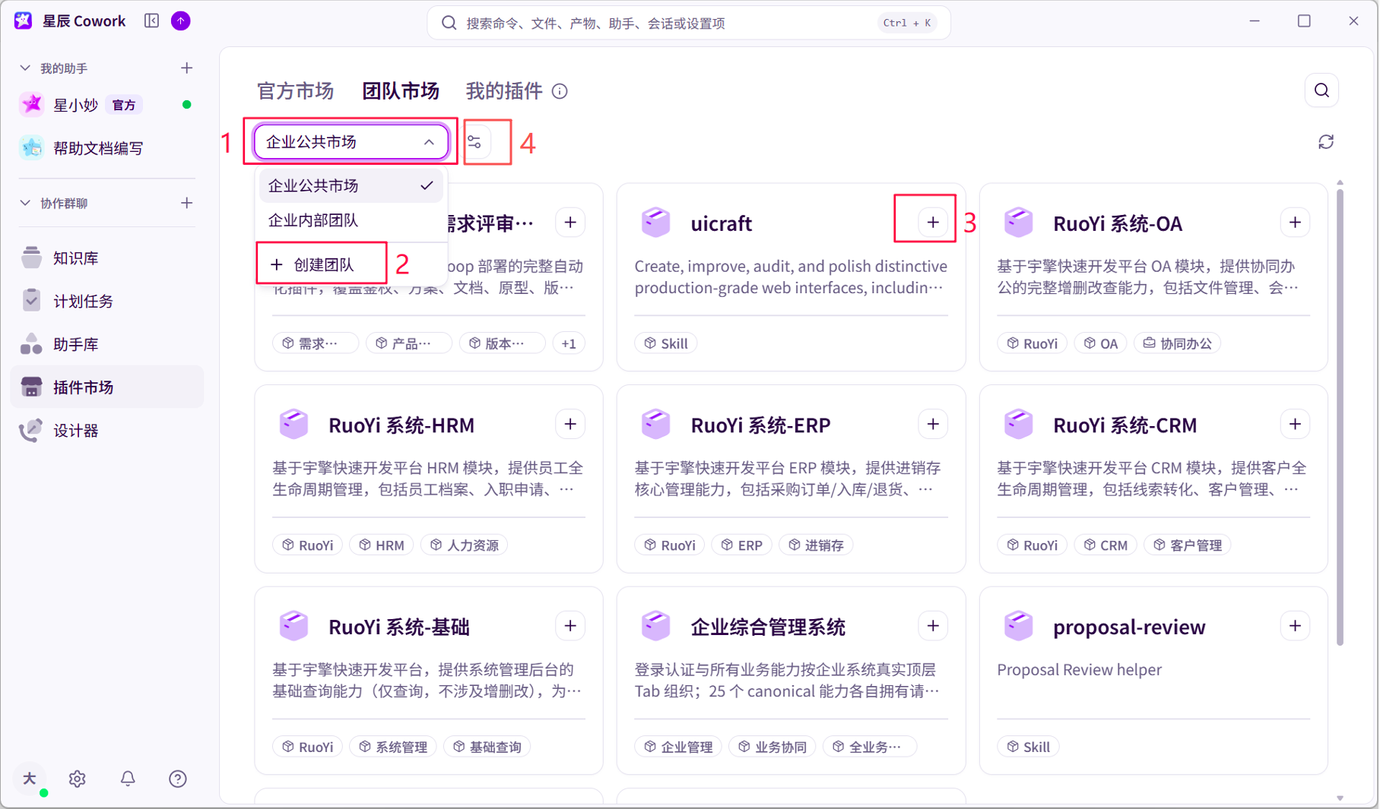Add the uicraft plugin
Image resolution: width=1380 pixels, height=809 pixels.
point(933,223)
